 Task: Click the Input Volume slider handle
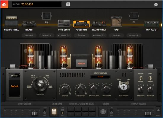[x=34, y=114]
